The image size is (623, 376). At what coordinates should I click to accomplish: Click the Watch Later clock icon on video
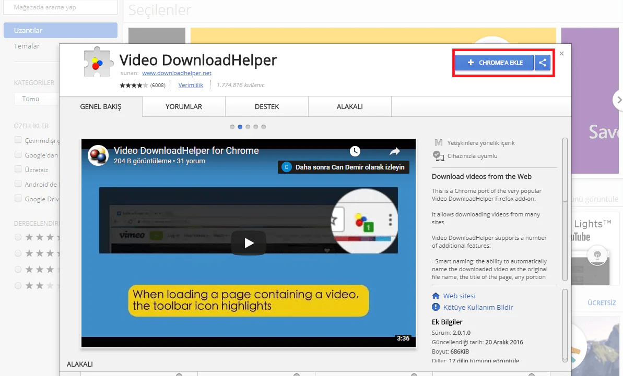click(x=355, y=151)
